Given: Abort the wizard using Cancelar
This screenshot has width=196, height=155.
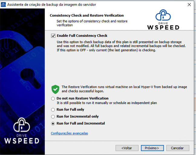Looking at the screenshot, I should tap(178, 148).
